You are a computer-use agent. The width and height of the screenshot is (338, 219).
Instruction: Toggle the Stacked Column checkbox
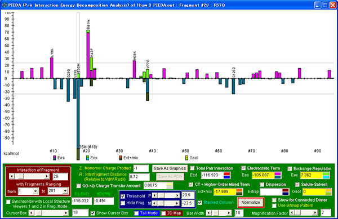tap(200, 203)
